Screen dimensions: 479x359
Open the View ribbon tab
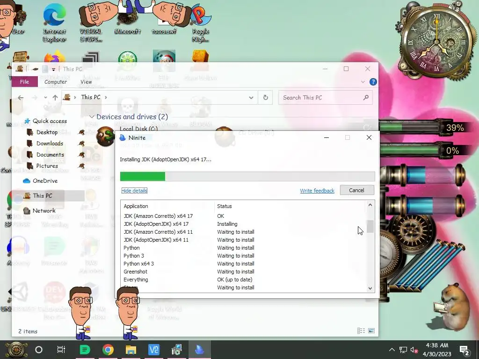pos(86,82)
